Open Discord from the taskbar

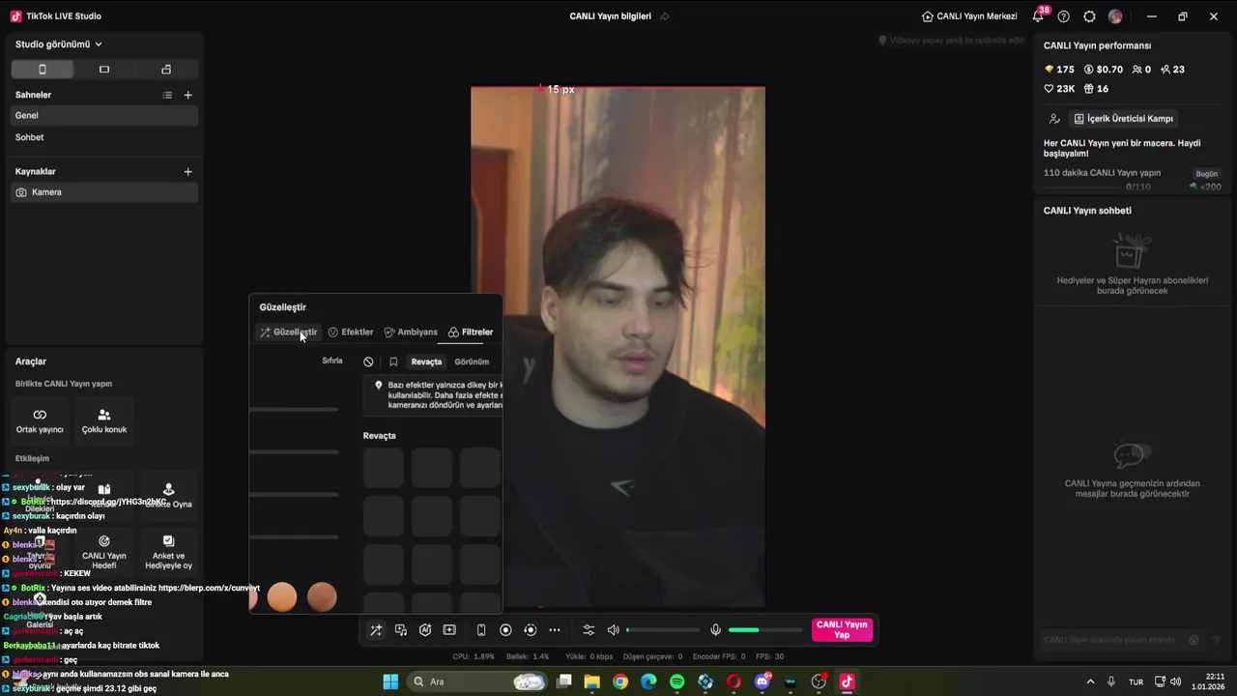(762, 681)
